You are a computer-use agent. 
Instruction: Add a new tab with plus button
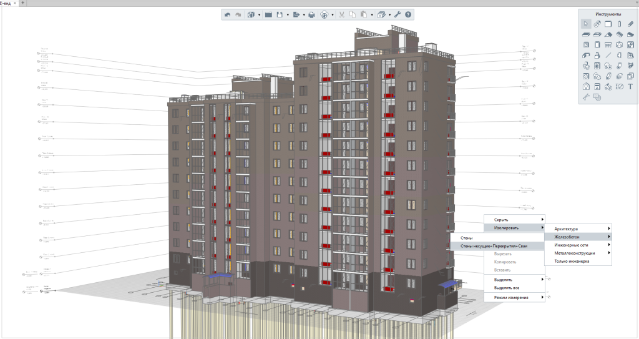23,3
